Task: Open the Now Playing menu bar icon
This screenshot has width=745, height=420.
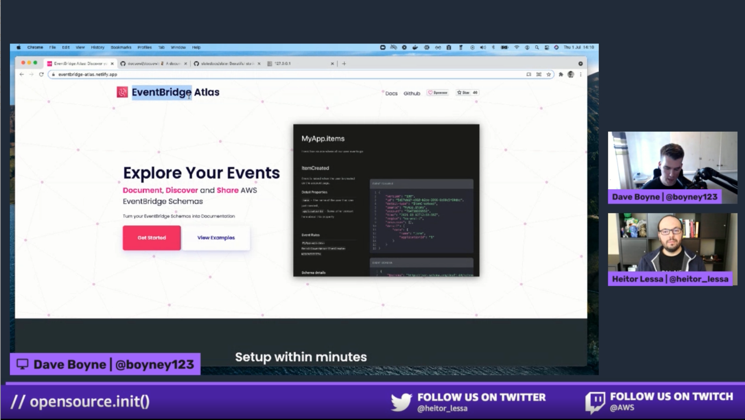Action: click(x=472, y=47)
